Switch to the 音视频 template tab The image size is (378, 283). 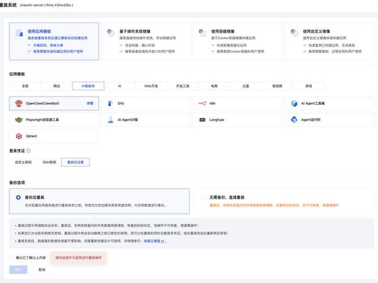(x=277, y=86)
